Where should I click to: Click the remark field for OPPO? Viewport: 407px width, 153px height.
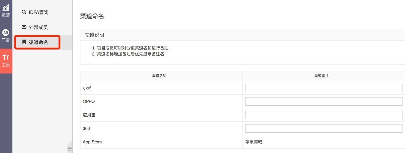(324, 101)
